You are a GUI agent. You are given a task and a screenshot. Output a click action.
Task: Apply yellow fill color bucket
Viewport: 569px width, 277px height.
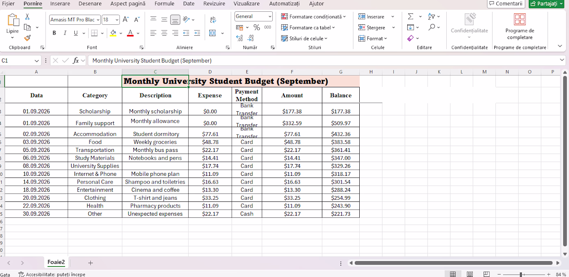click(113, 33)
